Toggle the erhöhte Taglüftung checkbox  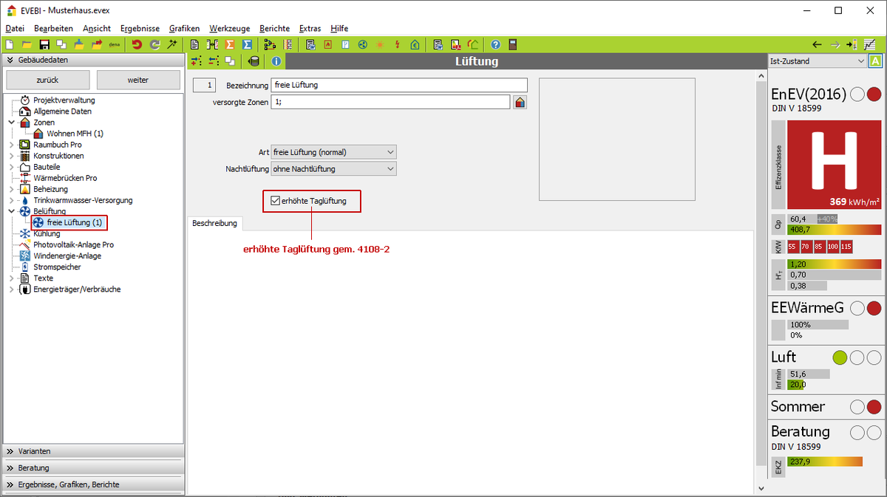pos(276,201)
